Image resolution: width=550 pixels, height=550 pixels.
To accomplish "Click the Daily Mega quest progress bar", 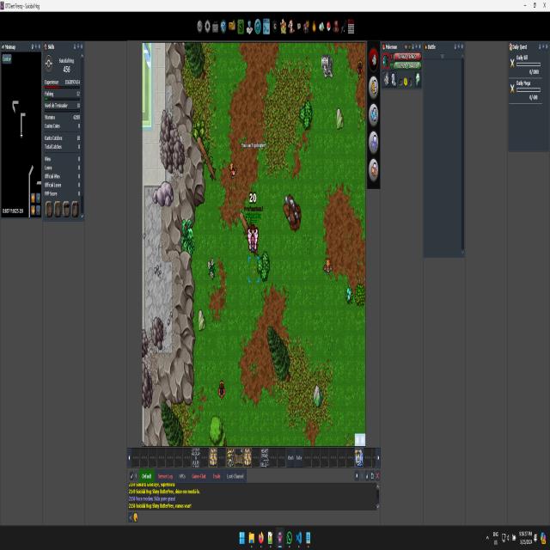I will 529,89.
